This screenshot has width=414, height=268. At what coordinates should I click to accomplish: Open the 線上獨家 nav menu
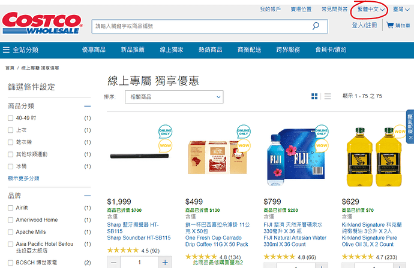pyautogui.click(x=172, y=50)
